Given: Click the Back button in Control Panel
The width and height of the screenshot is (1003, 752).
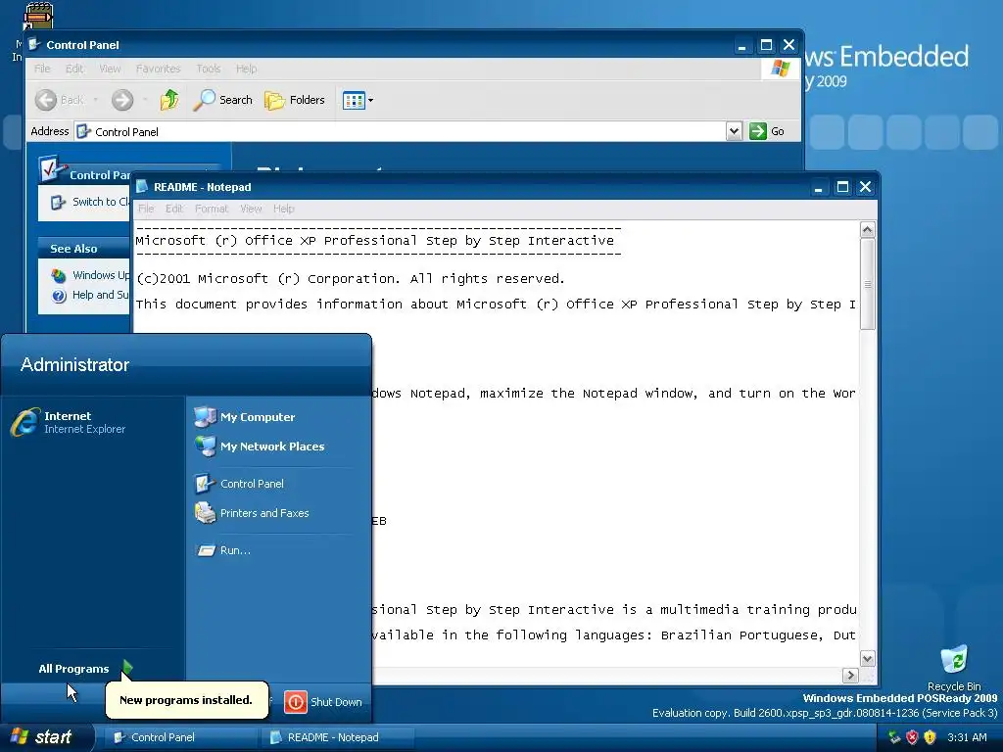Looking at the screenshot, I should pyautogui.click(x=60, y=100).
